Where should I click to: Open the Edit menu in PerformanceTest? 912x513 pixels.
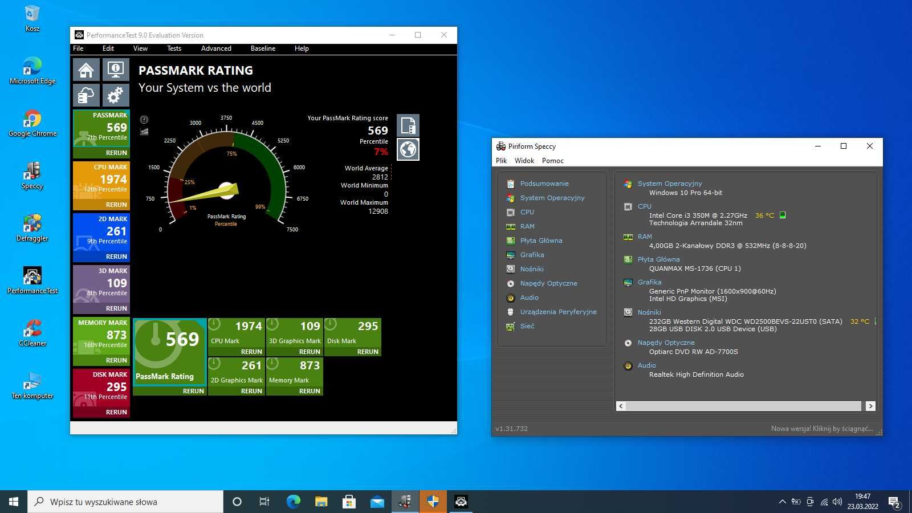pos(108,48)
